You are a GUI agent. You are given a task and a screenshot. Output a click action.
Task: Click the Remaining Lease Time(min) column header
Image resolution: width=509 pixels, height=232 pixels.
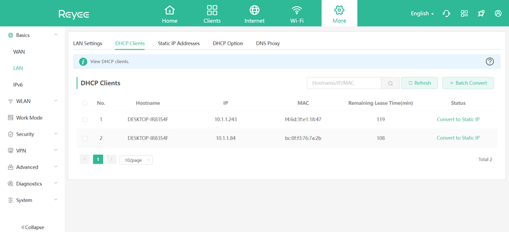[380, 103]
